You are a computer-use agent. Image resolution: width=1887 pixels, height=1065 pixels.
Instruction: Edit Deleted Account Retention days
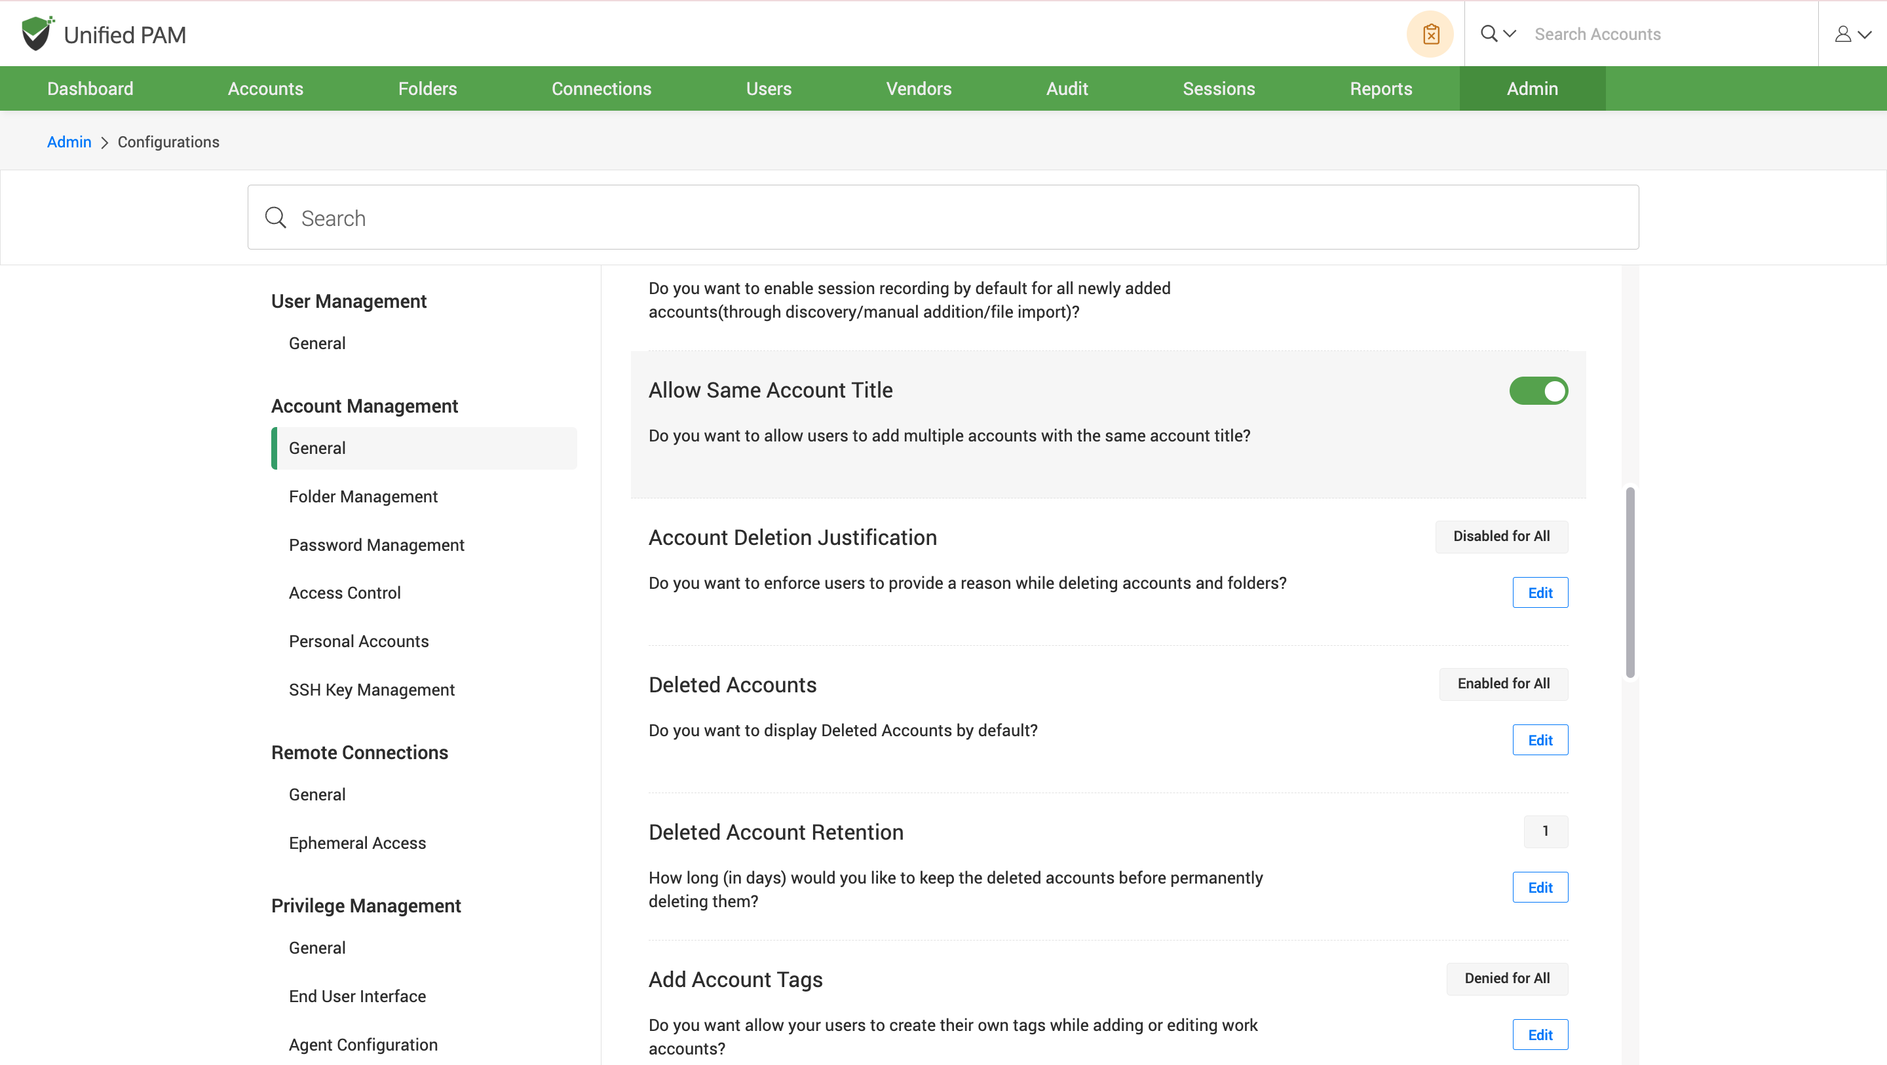pyautogui.click(x=1540, y=887)
